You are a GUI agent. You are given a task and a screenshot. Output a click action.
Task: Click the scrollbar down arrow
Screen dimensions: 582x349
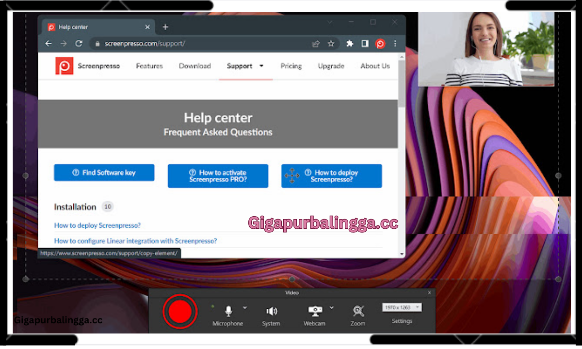tap(402, 254)
